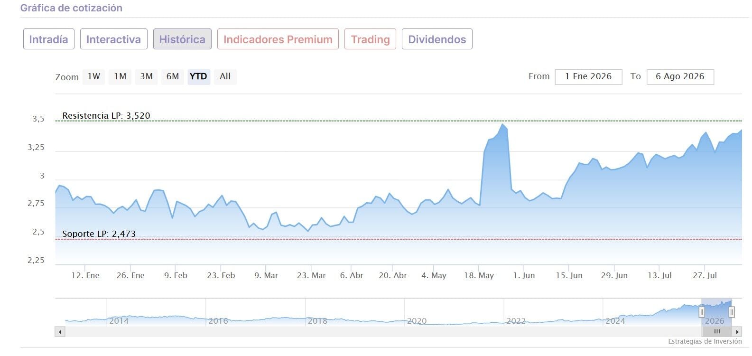
Task: Click the 2024 label in navigator
Action: click(x=615, y=321)
